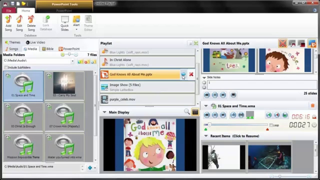Advance to next slide in slide controls
This screenshot has height=180, width=320.
click(223, 95)
